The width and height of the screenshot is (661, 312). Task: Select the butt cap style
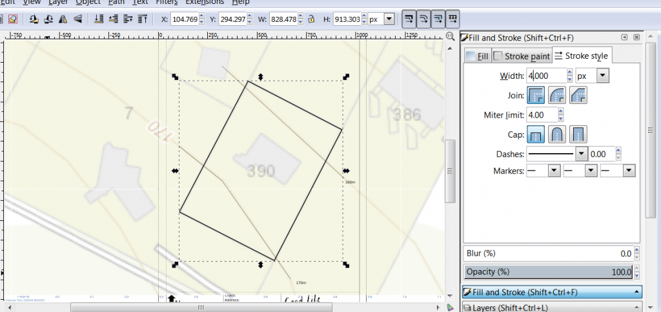click(536, 134)
